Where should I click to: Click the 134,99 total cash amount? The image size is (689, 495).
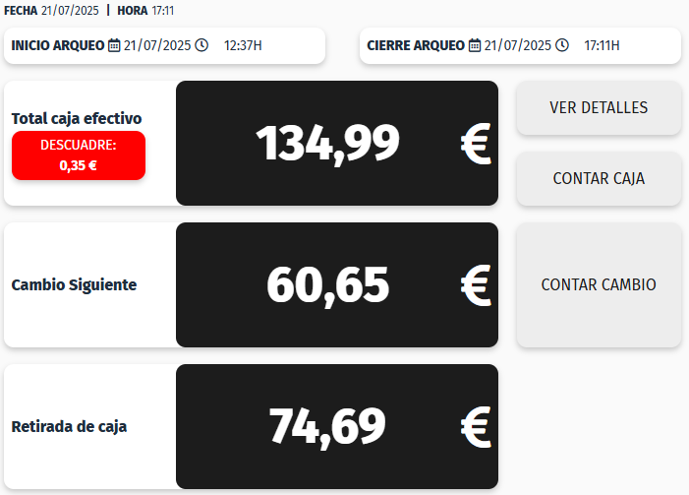coord(328,144)
